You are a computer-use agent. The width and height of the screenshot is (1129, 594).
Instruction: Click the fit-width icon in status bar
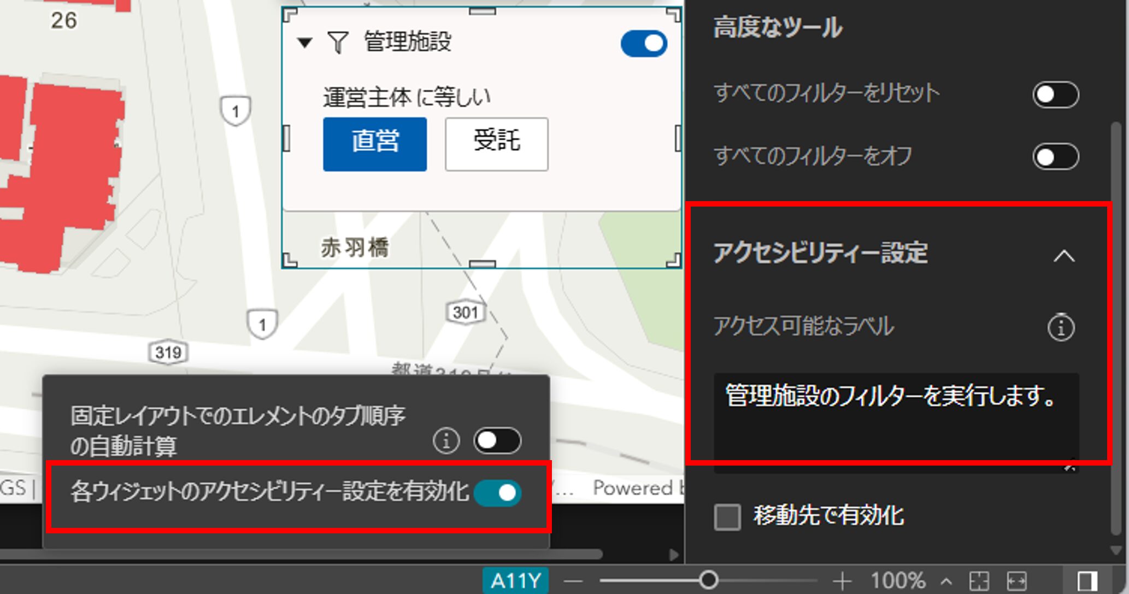point(1016,581)
